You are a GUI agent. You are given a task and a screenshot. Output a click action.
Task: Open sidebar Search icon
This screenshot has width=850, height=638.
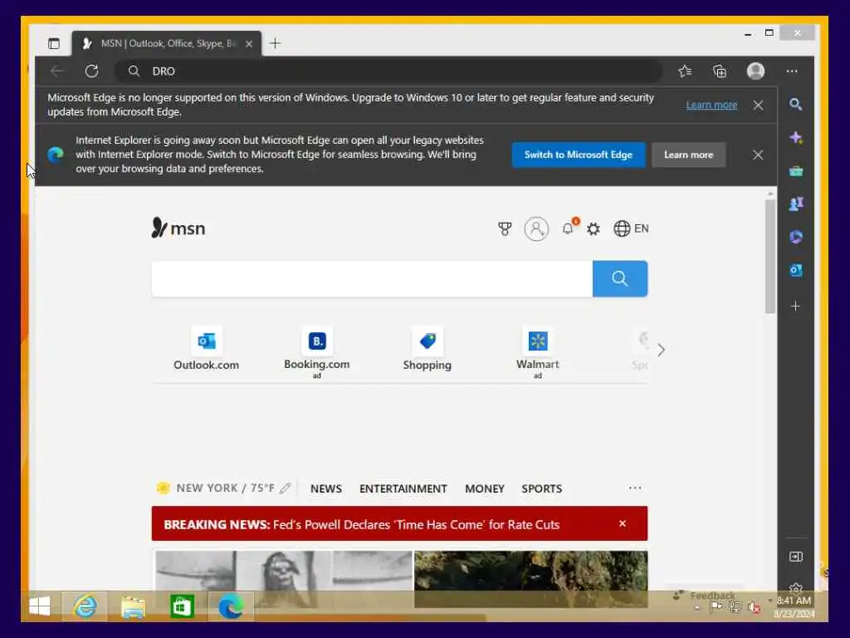tap(795, 104)
